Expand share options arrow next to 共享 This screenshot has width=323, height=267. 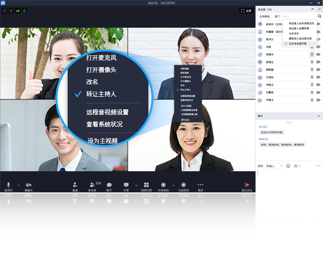click(x=136, y=185)
